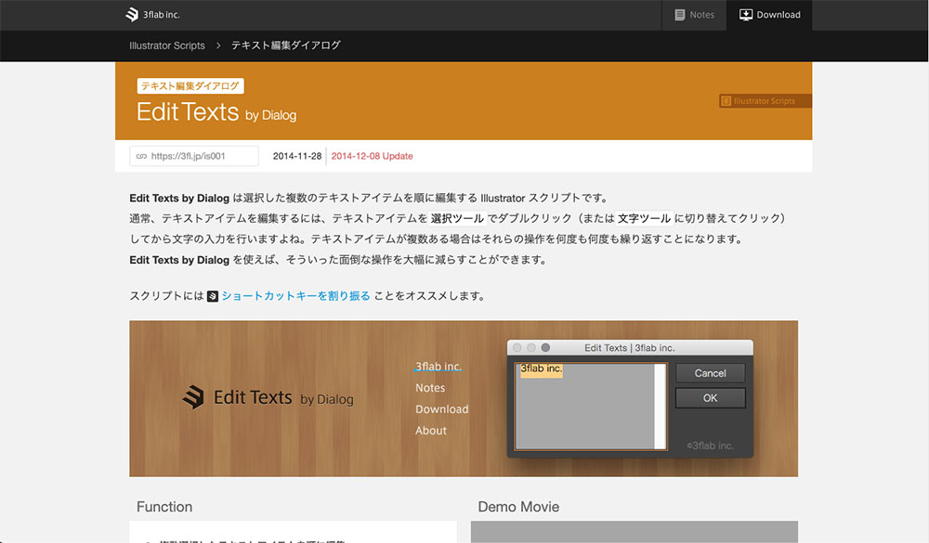Open the ショートカットキーを割り振る link

(x=295, y=295)
